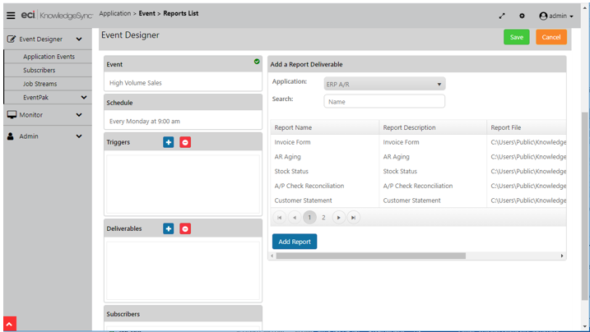Select page 1 in pager
Screen dimensions: 590x332
click(x=309, y=218)
